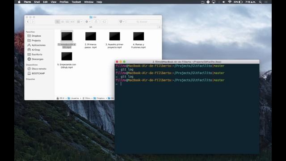
Task: Click the iTerm window title bar text
Action: tap(187, 62)
